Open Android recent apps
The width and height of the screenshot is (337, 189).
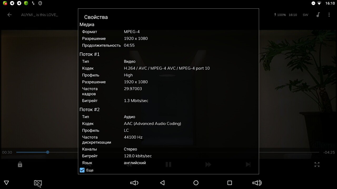[230, 183]
